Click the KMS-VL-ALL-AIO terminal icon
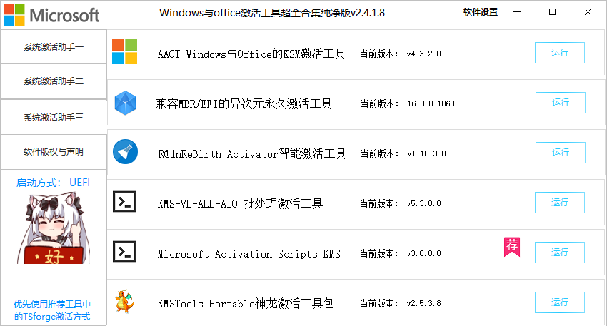Image resolution: width=607 pixels, height=326 pixels. tap(125, 201)
